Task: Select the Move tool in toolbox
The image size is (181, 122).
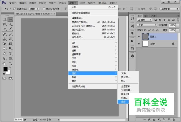Action: pos(10,19)
